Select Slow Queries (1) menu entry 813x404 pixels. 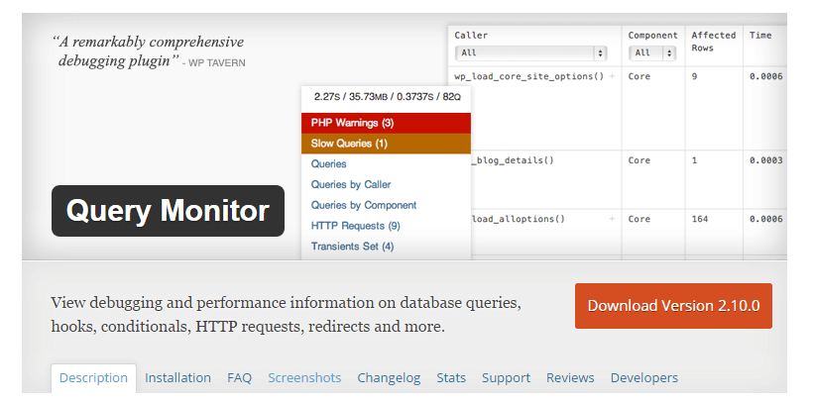[x=386, y=144]
